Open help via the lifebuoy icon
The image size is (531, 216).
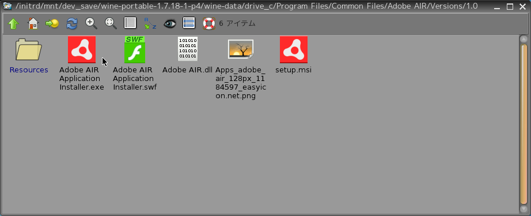209,24
